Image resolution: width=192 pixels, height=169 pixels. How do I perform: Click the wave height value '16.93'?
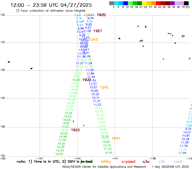(x=68, y=116)
